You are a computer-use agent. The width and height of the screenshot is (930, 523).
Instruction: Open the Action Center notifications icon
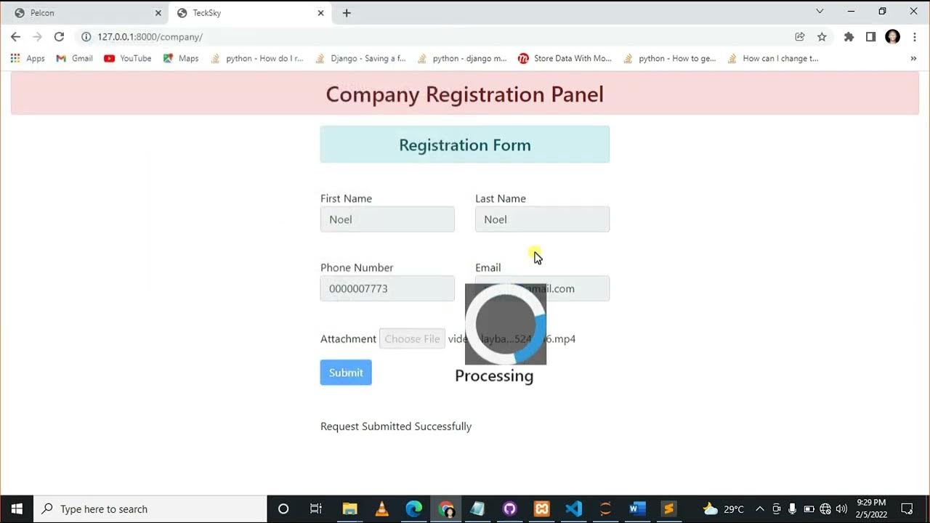click(907, 508)
